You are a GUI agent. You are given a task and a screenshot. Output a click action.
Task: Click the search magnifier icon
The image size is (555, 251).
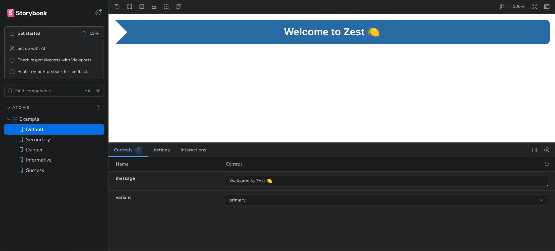(x=10, y=91)
